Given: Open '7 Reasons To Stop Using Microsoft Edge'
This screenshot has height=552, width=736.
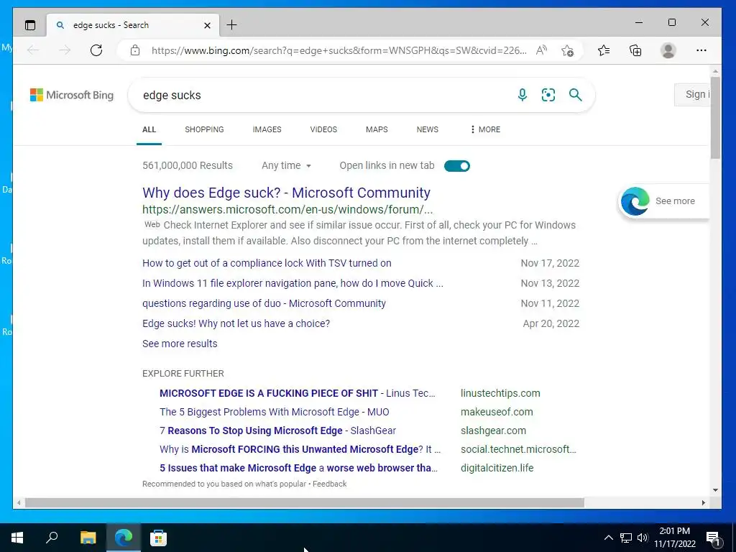Looking at the screenshot, I should click(x=277, y=431).
